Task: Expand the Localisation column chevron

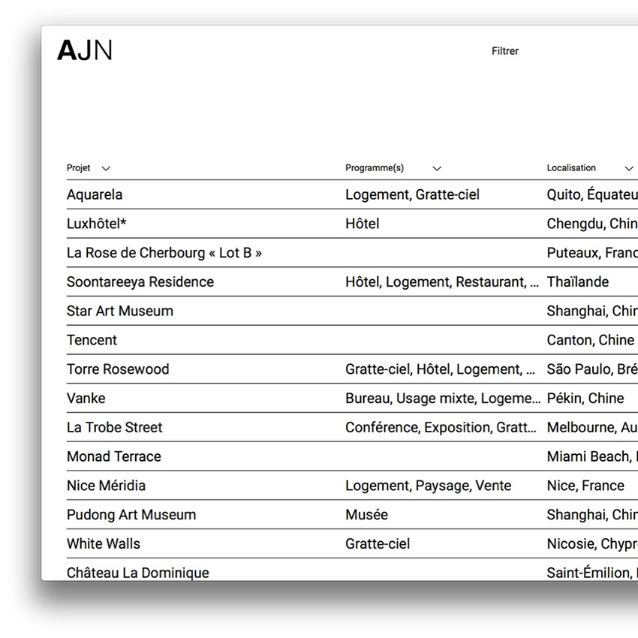Action: coord(629,169)
